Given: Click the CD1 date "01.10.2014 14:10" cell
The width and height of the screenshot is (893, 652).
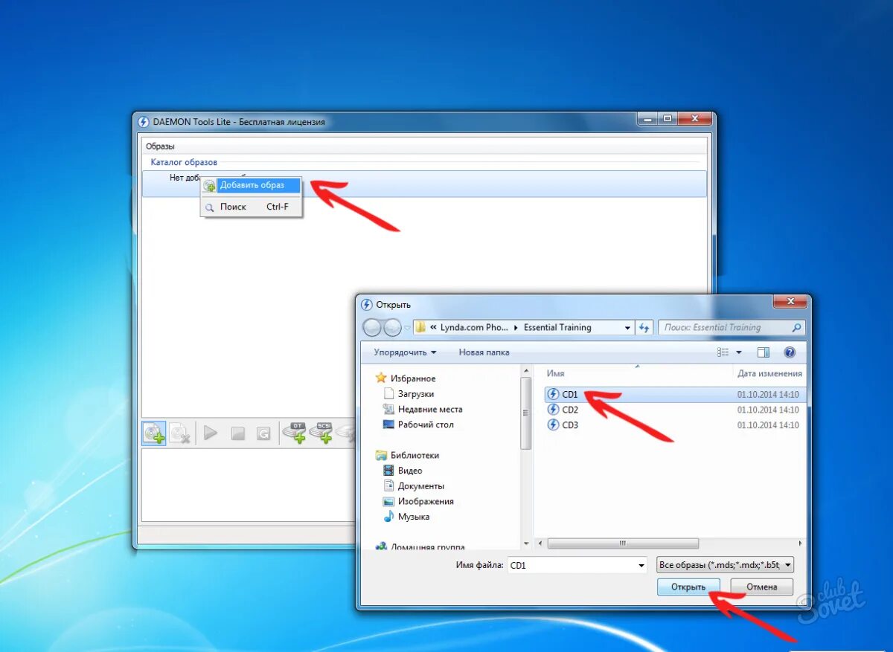Looking at the screenshot, I should pyautogui.click(x=768, y=394).
